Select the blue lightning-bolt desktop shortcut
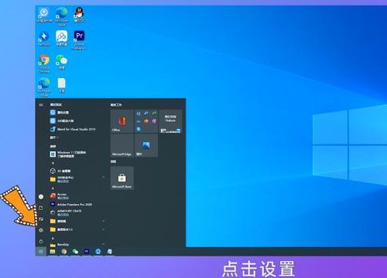Screen dimensions: 387x278 [44, 39]
